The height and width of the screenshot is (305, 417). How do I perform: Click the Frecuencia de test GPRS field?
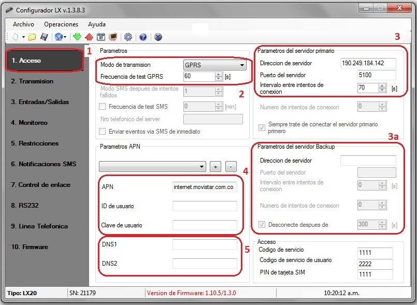click(199, 76)
